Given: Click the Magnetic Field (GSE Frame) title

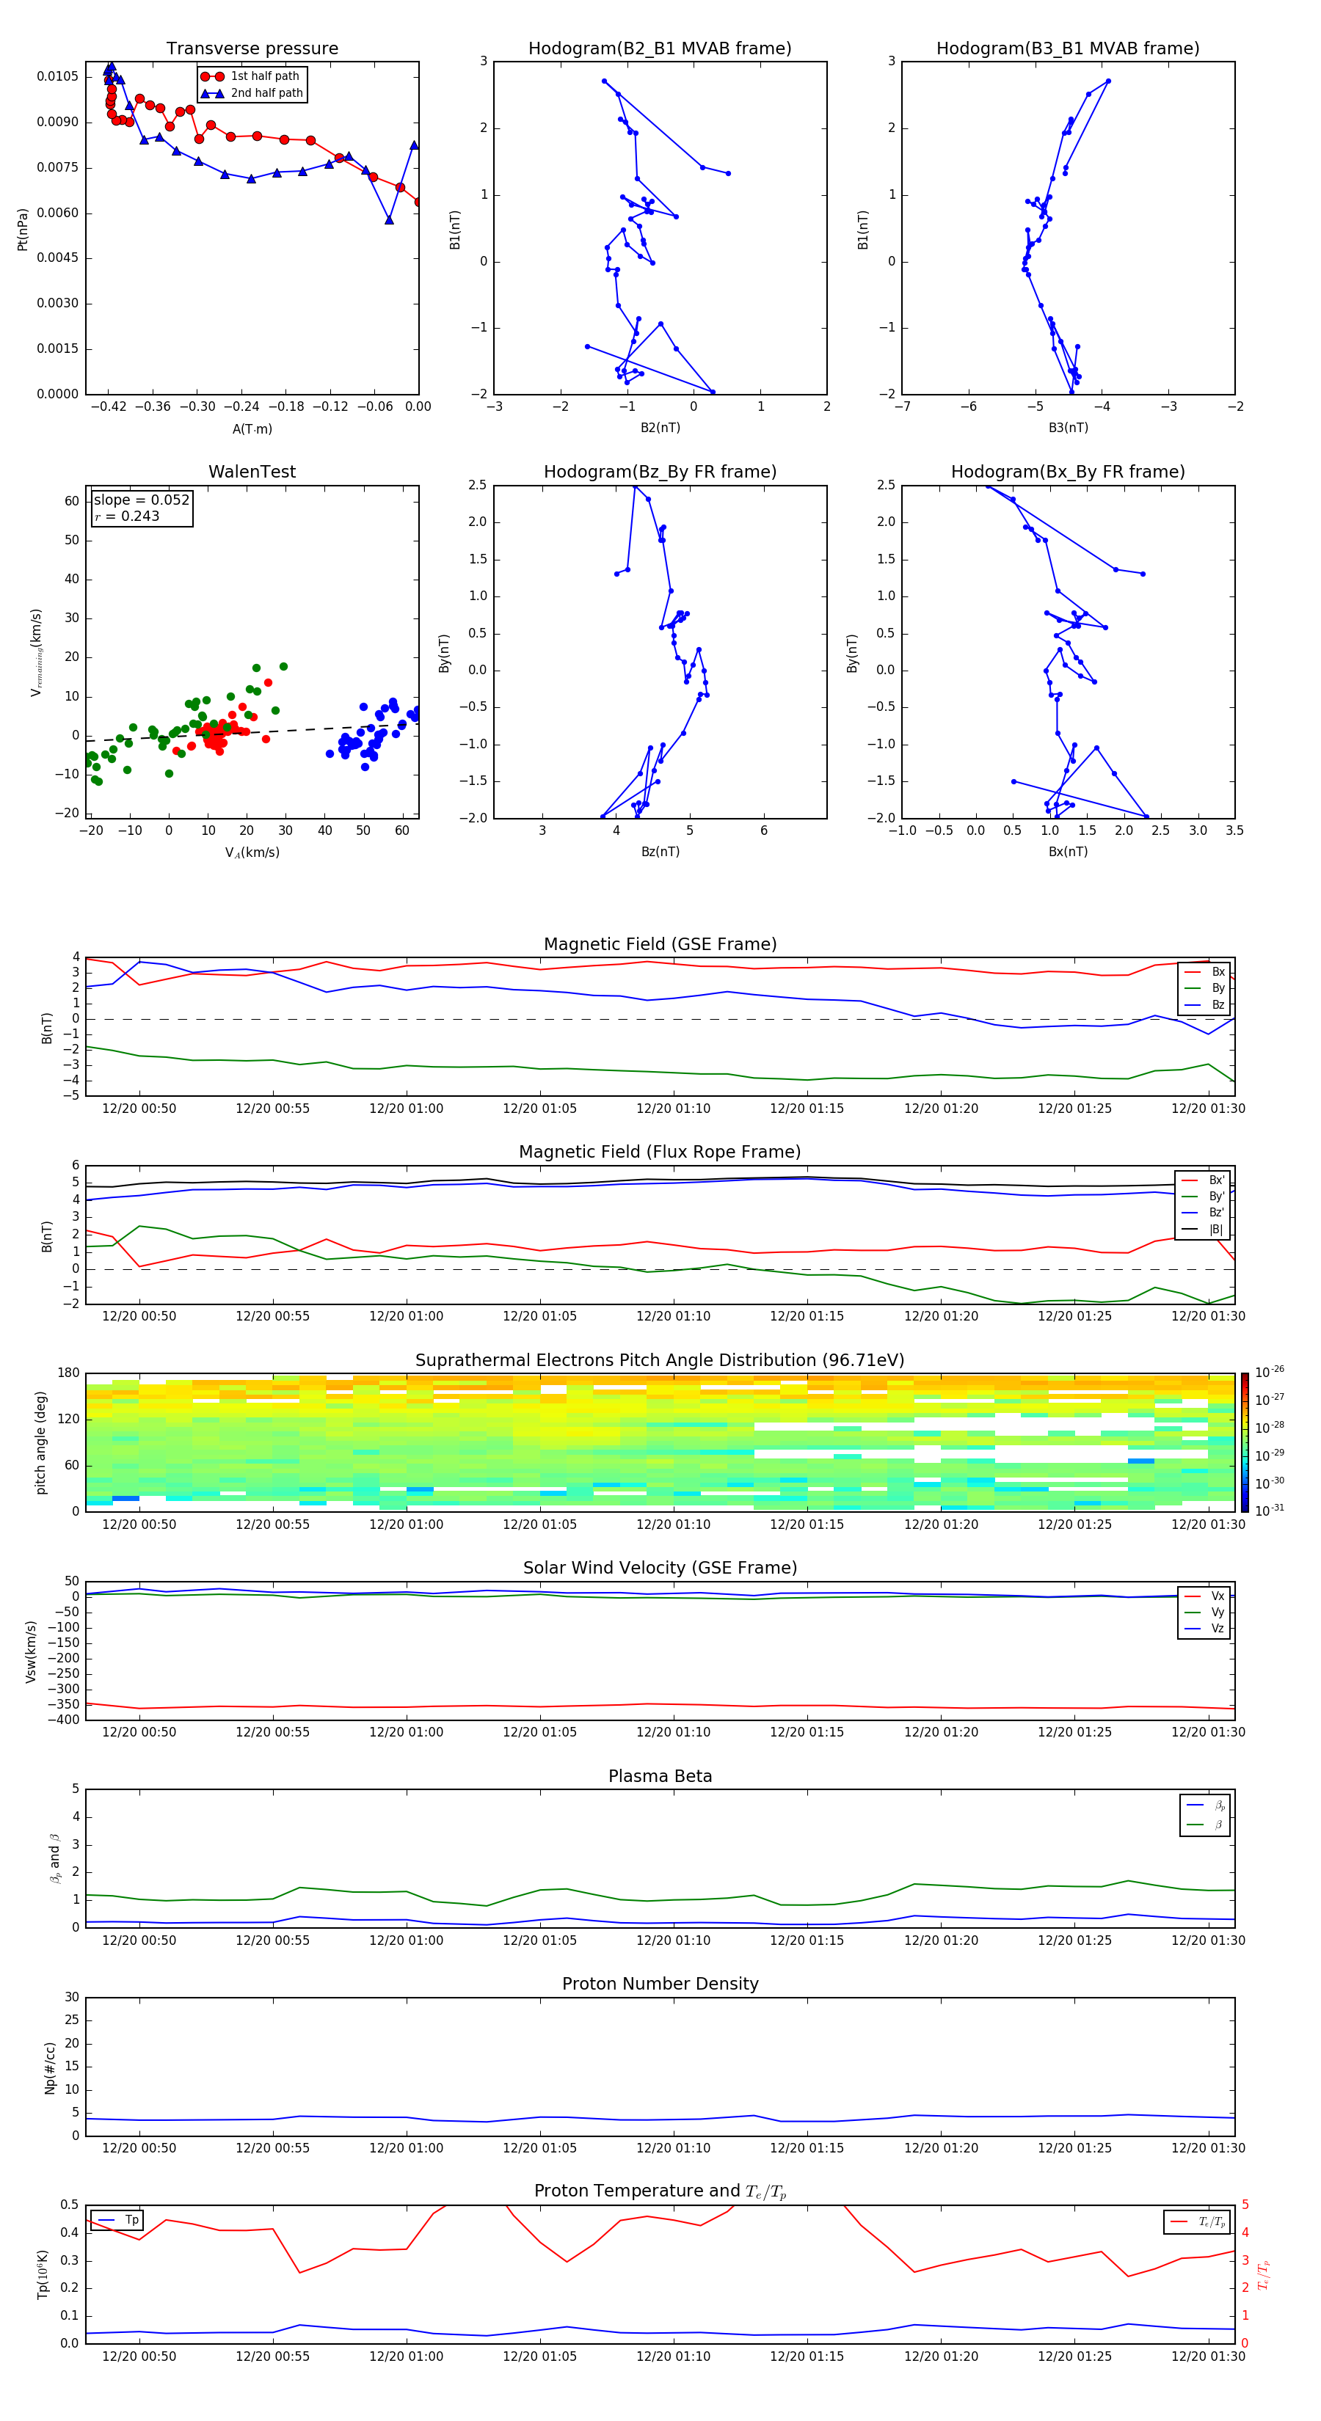Looking at the screenshot, I should pos(660,944).
